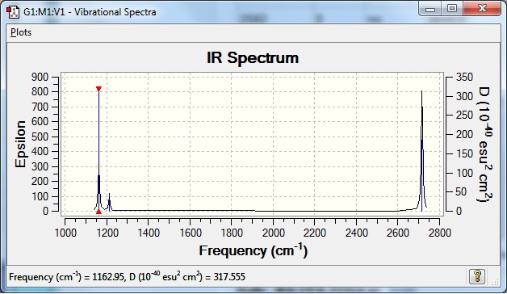
Task: Click the IR Spectrum chart title
Action: (x=253, y=58)
